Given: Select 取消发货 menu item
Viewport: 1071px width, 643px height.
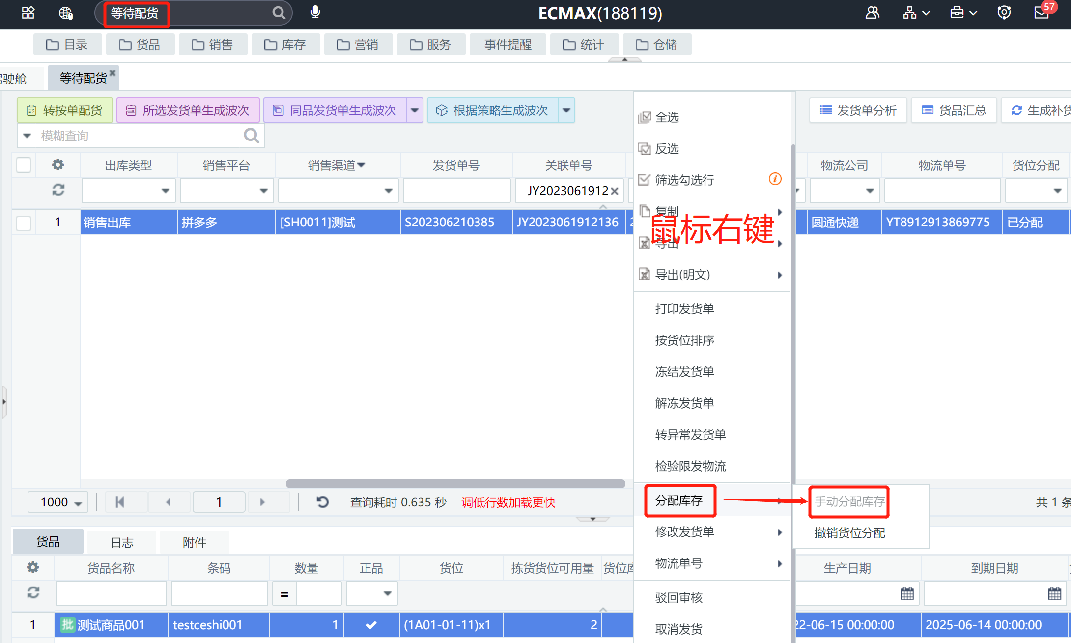Looking at the screenshot, I should click(711, 629).
